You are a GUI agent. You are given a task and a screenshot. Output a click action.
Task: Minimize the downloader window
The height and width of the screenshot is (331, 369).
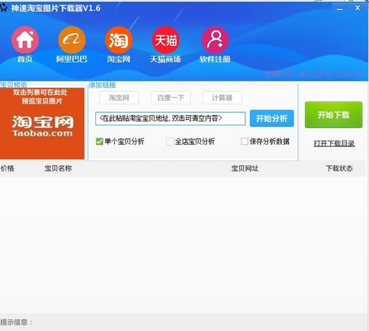click(340, 9)
